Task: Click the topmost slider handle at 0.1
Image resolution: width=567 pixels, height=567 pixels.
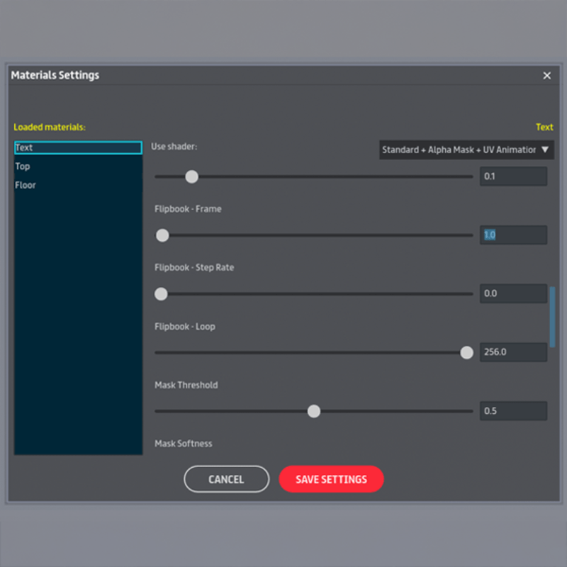Action: 191,176
